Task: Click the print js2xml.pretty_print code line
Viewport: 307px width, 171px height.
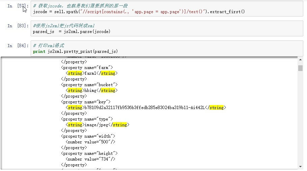Action: pyautogui.click(x=75, y=52)
